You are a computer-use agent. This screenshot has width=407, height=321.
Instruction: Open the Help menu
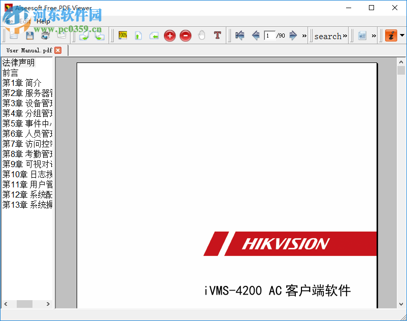pyautogui.click(x=43, y=21)
